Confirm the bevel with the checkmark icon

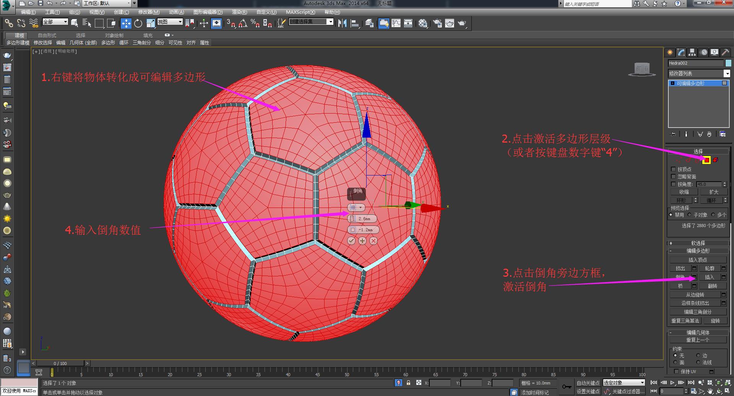click(351, 241)
